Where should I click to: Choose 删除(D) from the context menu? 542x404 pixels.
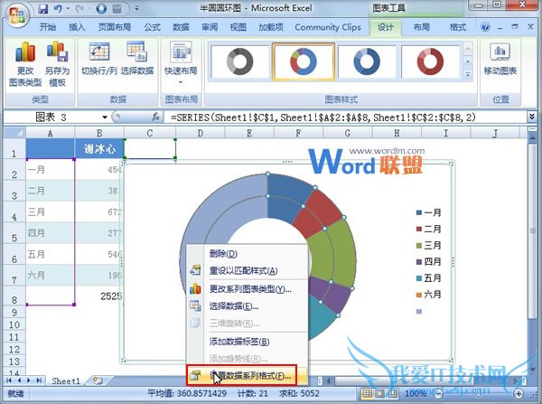point(247,254)
